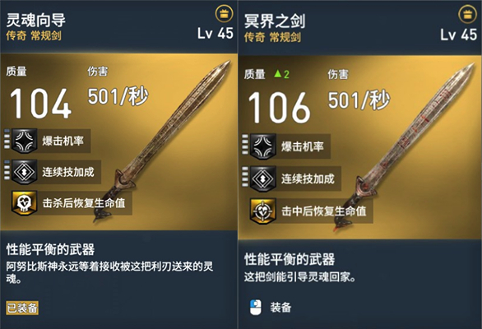482x329 pixels.
Task: Select the 击中后恢复生命值 perk label
Action: tap(324, 211)
